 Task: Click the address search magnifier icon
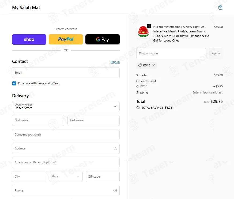(115, 148)
